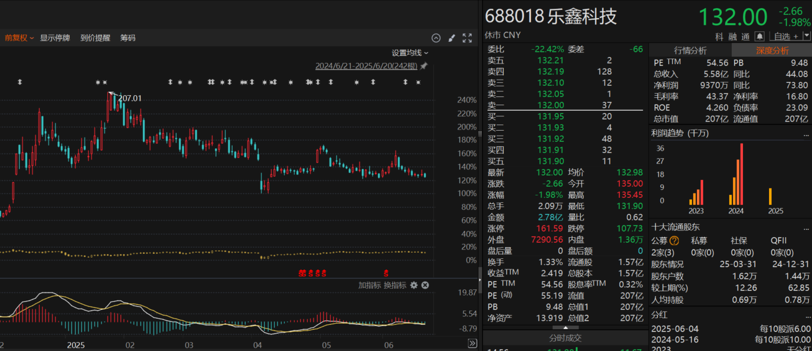Pin the date range with pushpin icon
Image resolution: width=812 pixels, height=351 pixels.
(424, 66)
